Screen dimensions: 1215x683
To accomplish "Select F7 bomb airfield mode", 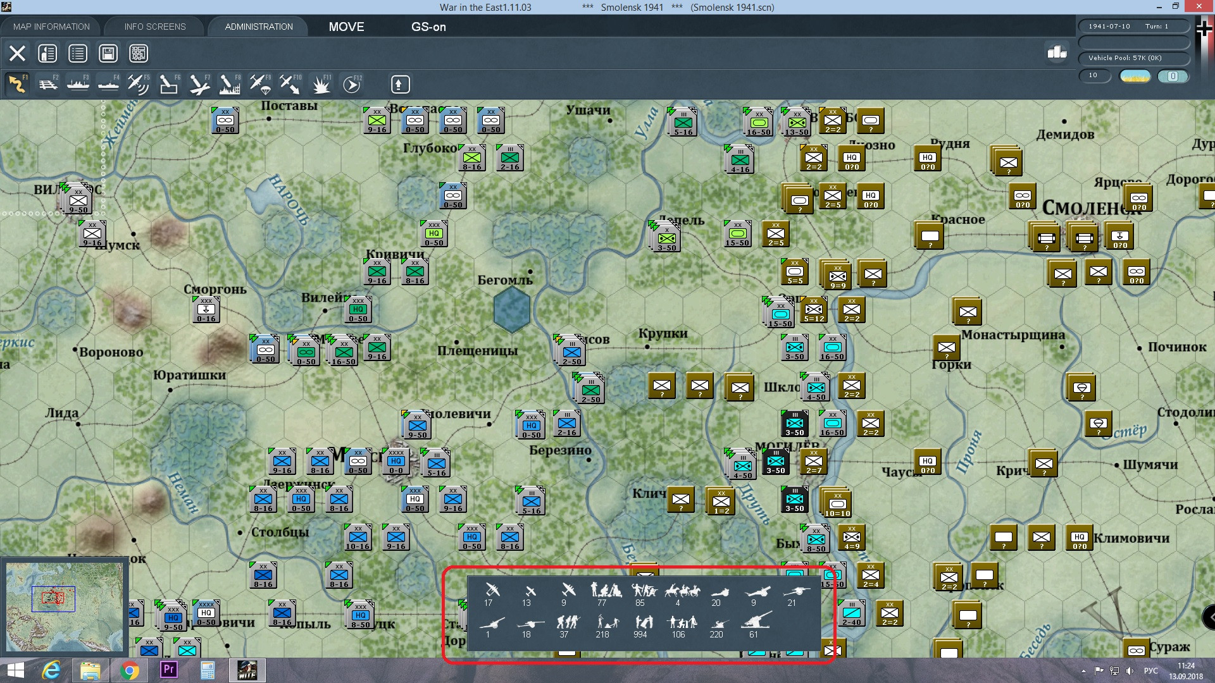I will [x=199, y=84].
